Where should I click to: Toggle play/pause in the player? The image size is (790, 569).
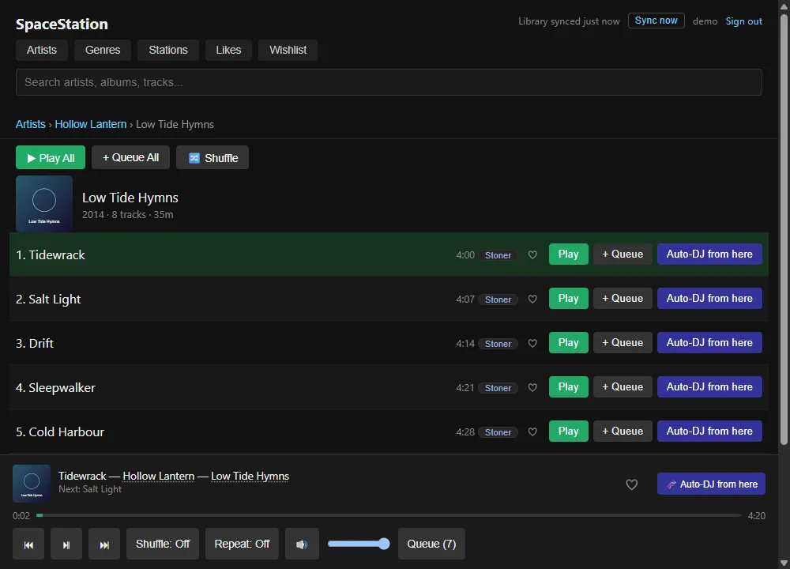[66, 545]
